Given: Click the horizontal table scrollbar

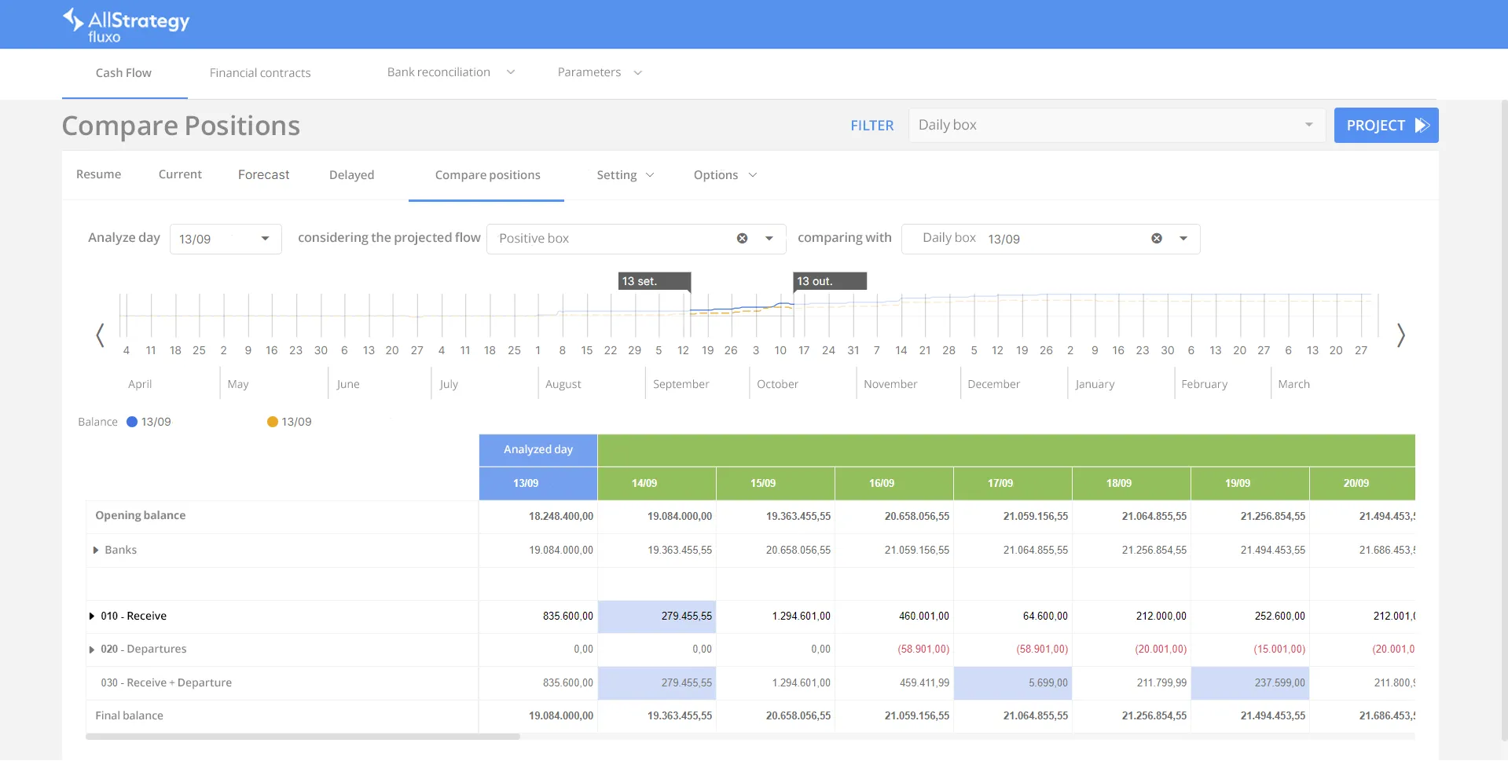Looking at the screenshot, I should pyautogui.click(x=303, y=737).
